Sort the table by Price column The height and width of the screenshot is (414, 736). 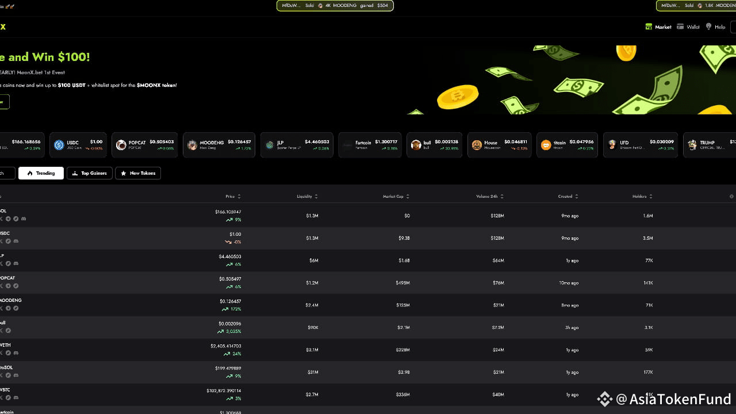point(233,196)
